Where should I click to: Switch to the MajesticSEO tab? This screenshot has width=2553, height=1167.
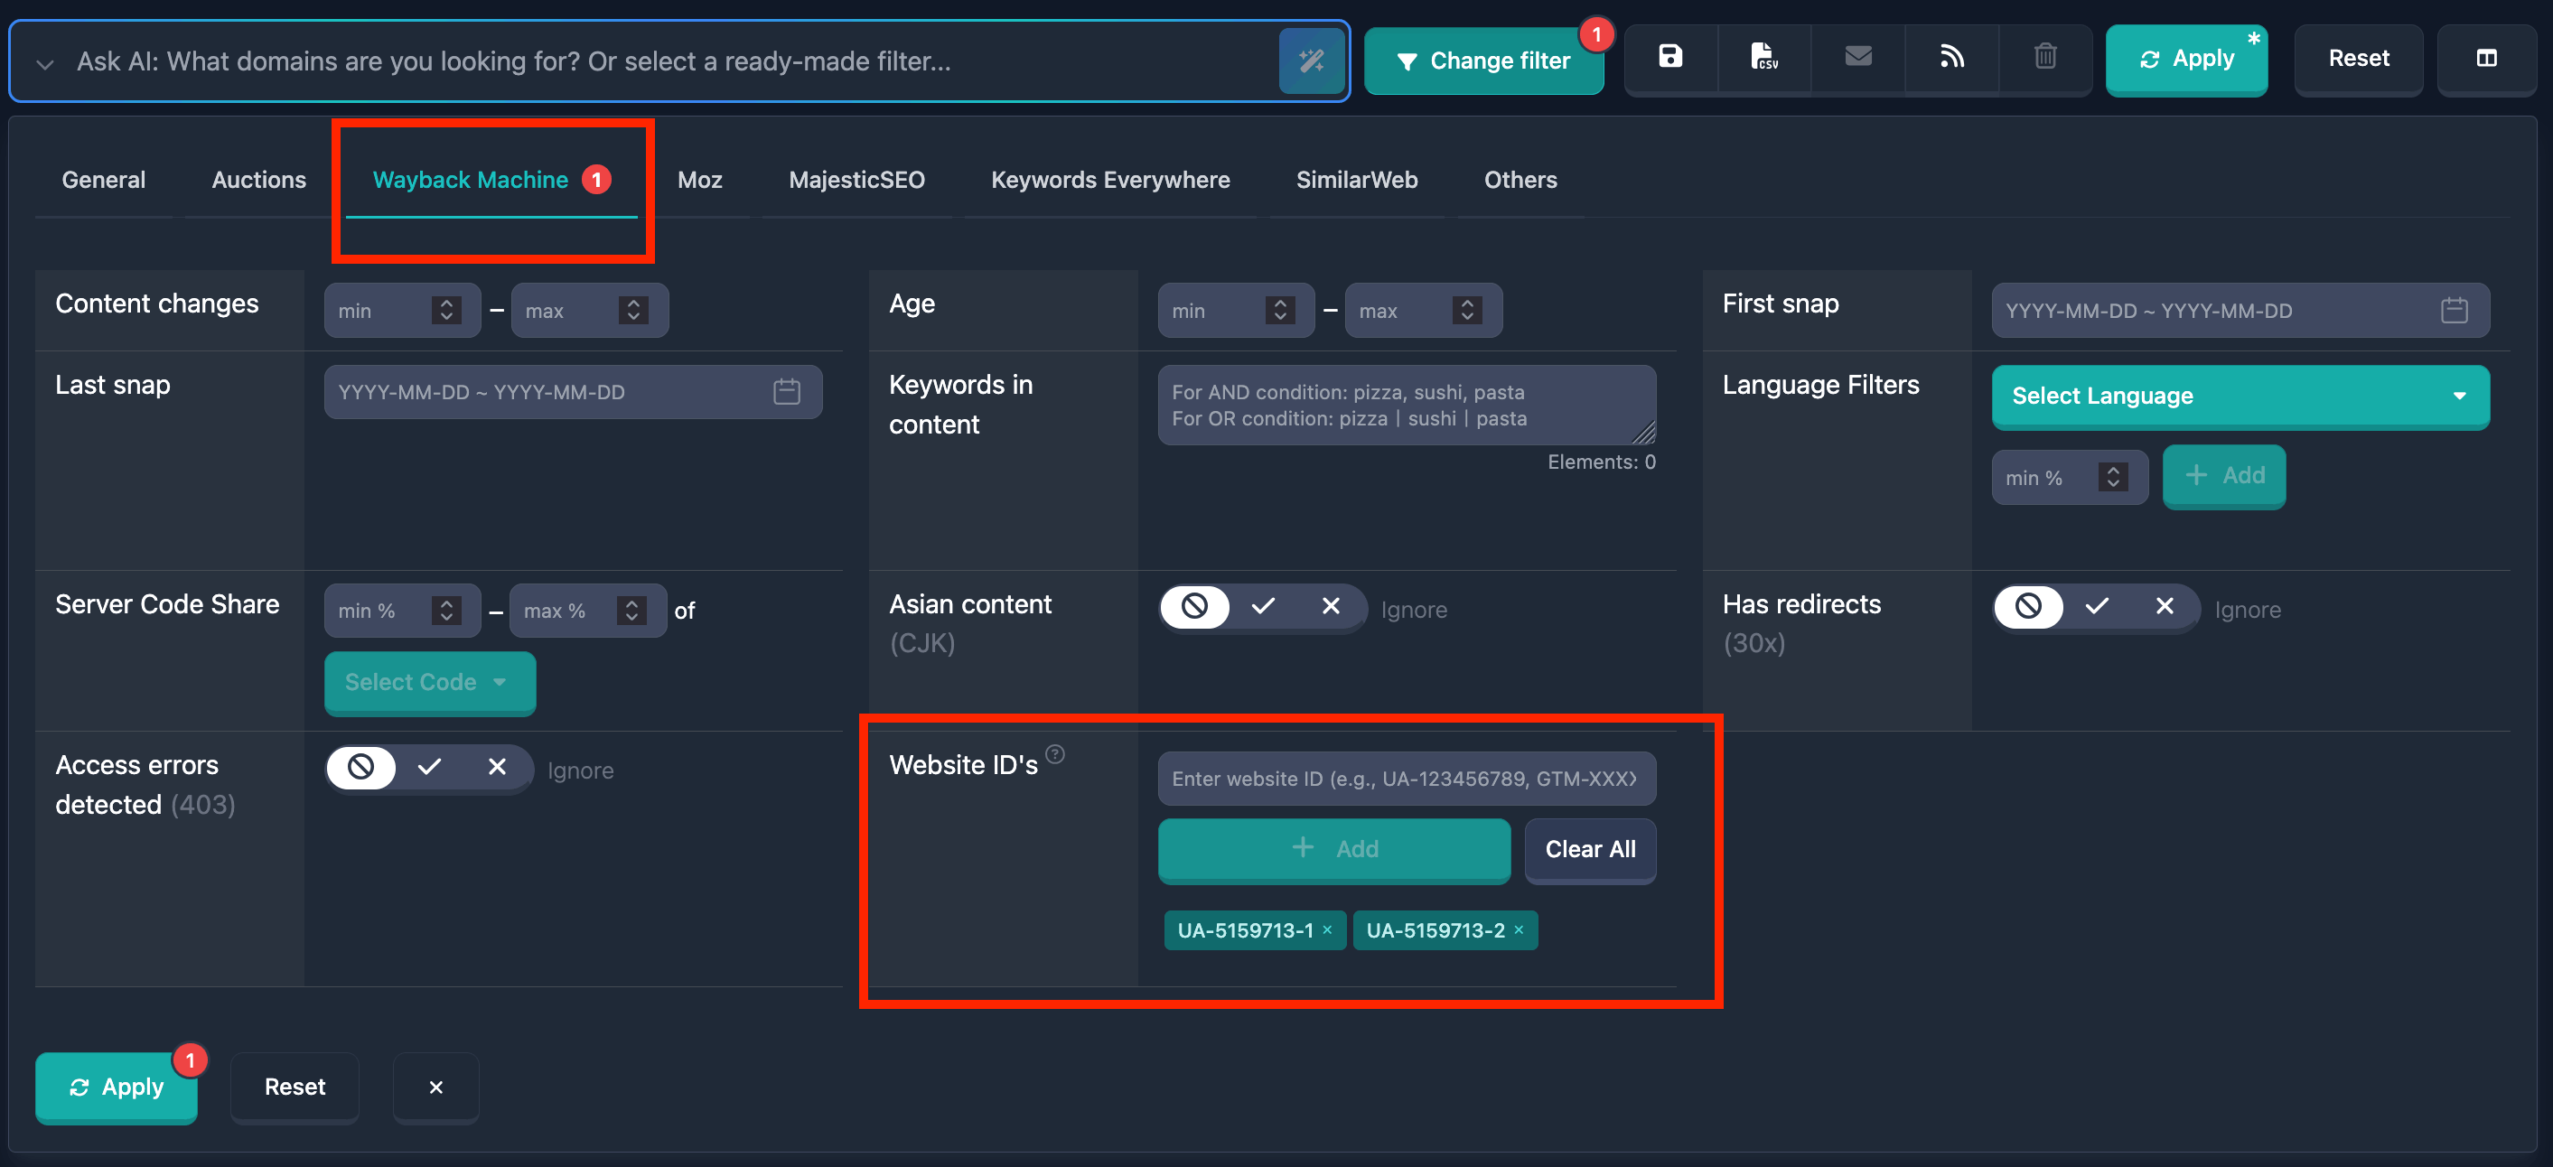pyautogui.click(x=856, y=180)
